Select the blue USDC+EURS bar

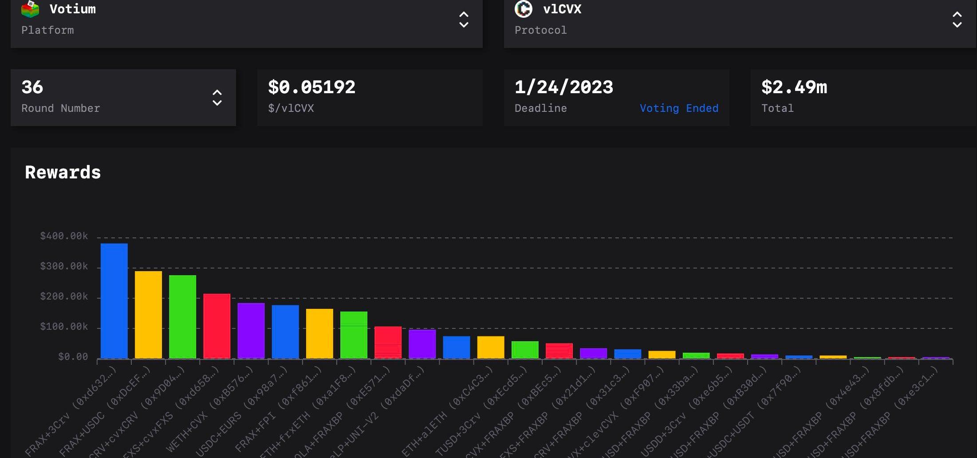285,332
